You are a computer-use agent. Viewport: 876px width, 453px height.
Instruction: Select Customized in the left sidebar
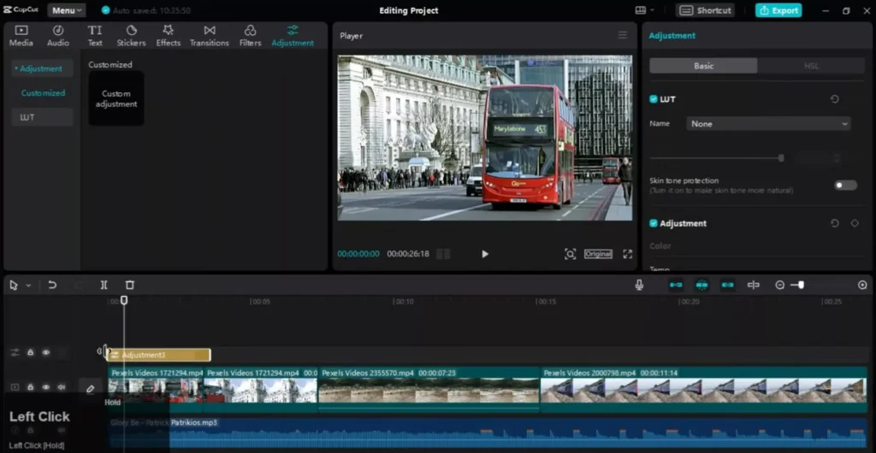click(43, 93)
